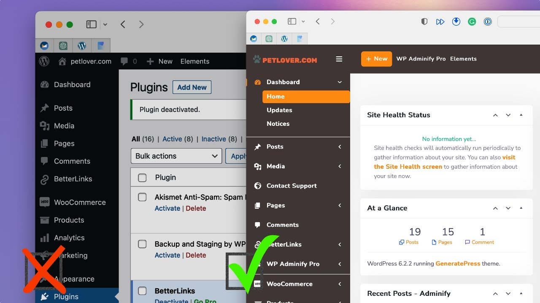Check the select-all Plugin header checkbox

pos(142,178)
